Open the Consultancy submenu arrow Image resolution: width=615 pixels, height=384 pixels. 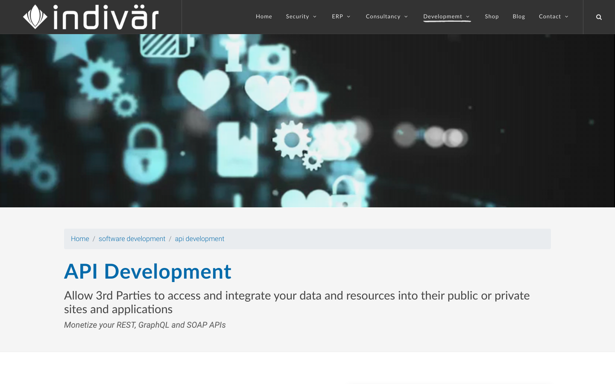point(406,17)
